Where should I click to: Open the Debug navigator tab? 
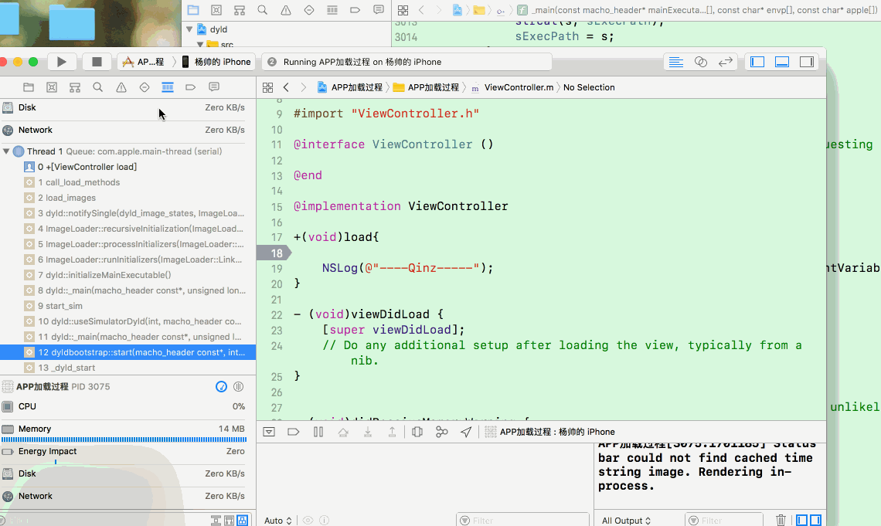[168, 87]
